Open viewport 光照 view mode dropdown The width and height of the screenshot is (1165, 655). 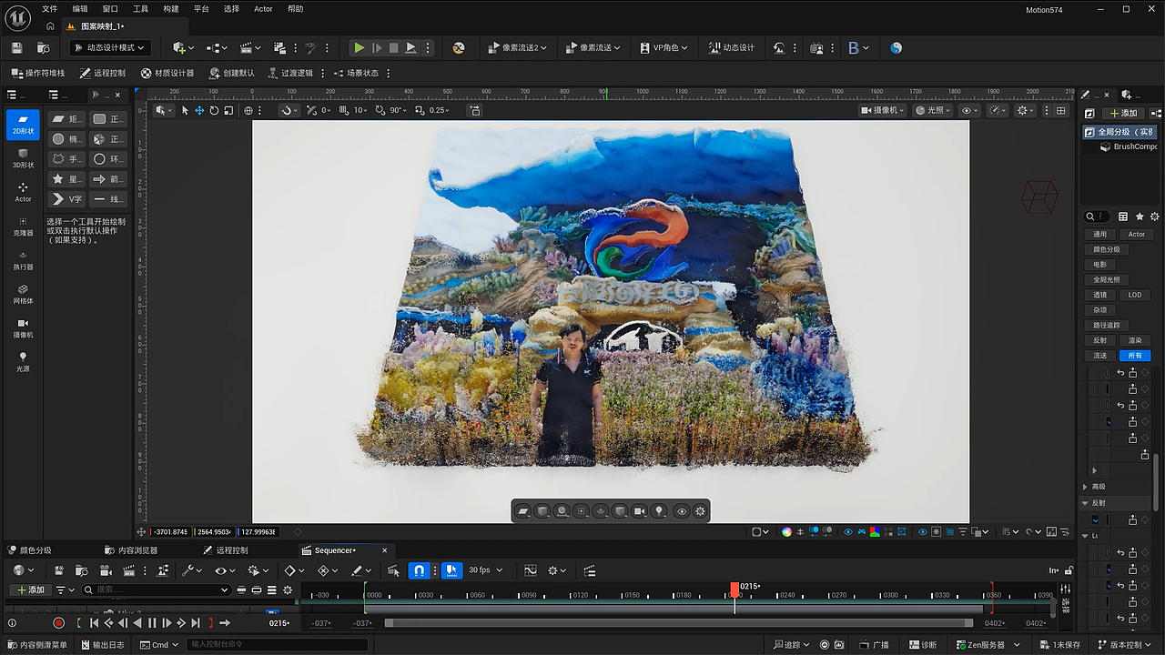click(933, 110)
